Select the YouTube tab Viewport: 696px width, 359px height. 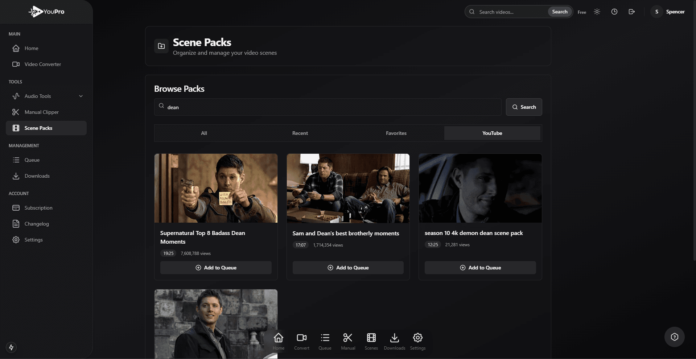tap(492, 133)
